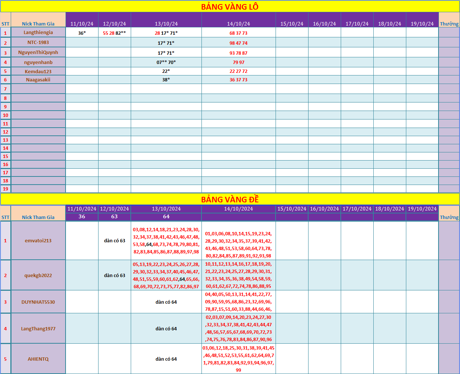Image resolution: width=460 pixels, height=374 pixels.
Task: Select 'dàn có 64' in AHIENTQ row
Action: [x=166, y=359]
